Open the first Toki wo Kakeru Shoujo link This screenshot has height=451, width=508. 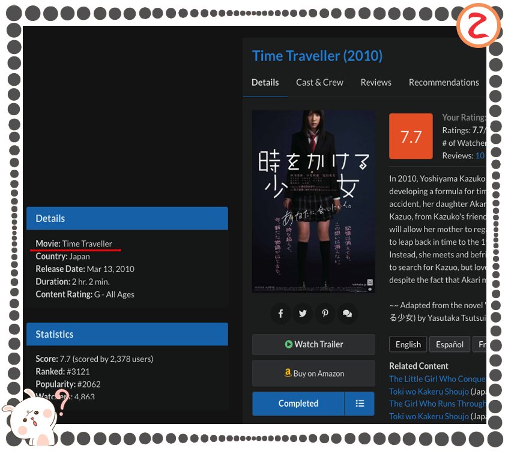click(x=429, y=392)
